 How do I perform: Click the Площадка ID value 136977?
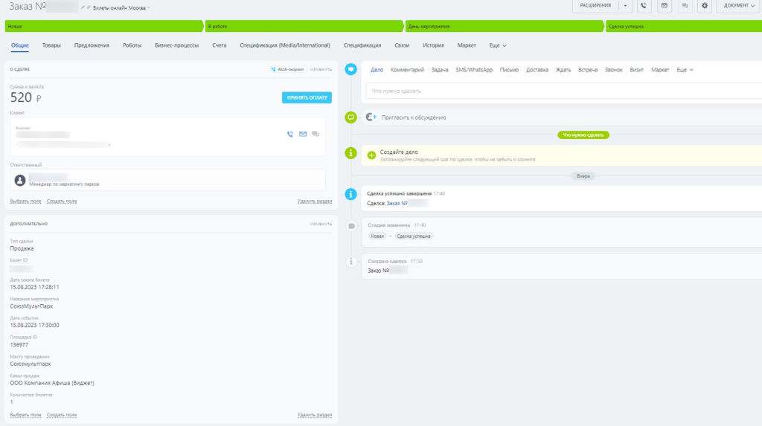coord(19,345)
